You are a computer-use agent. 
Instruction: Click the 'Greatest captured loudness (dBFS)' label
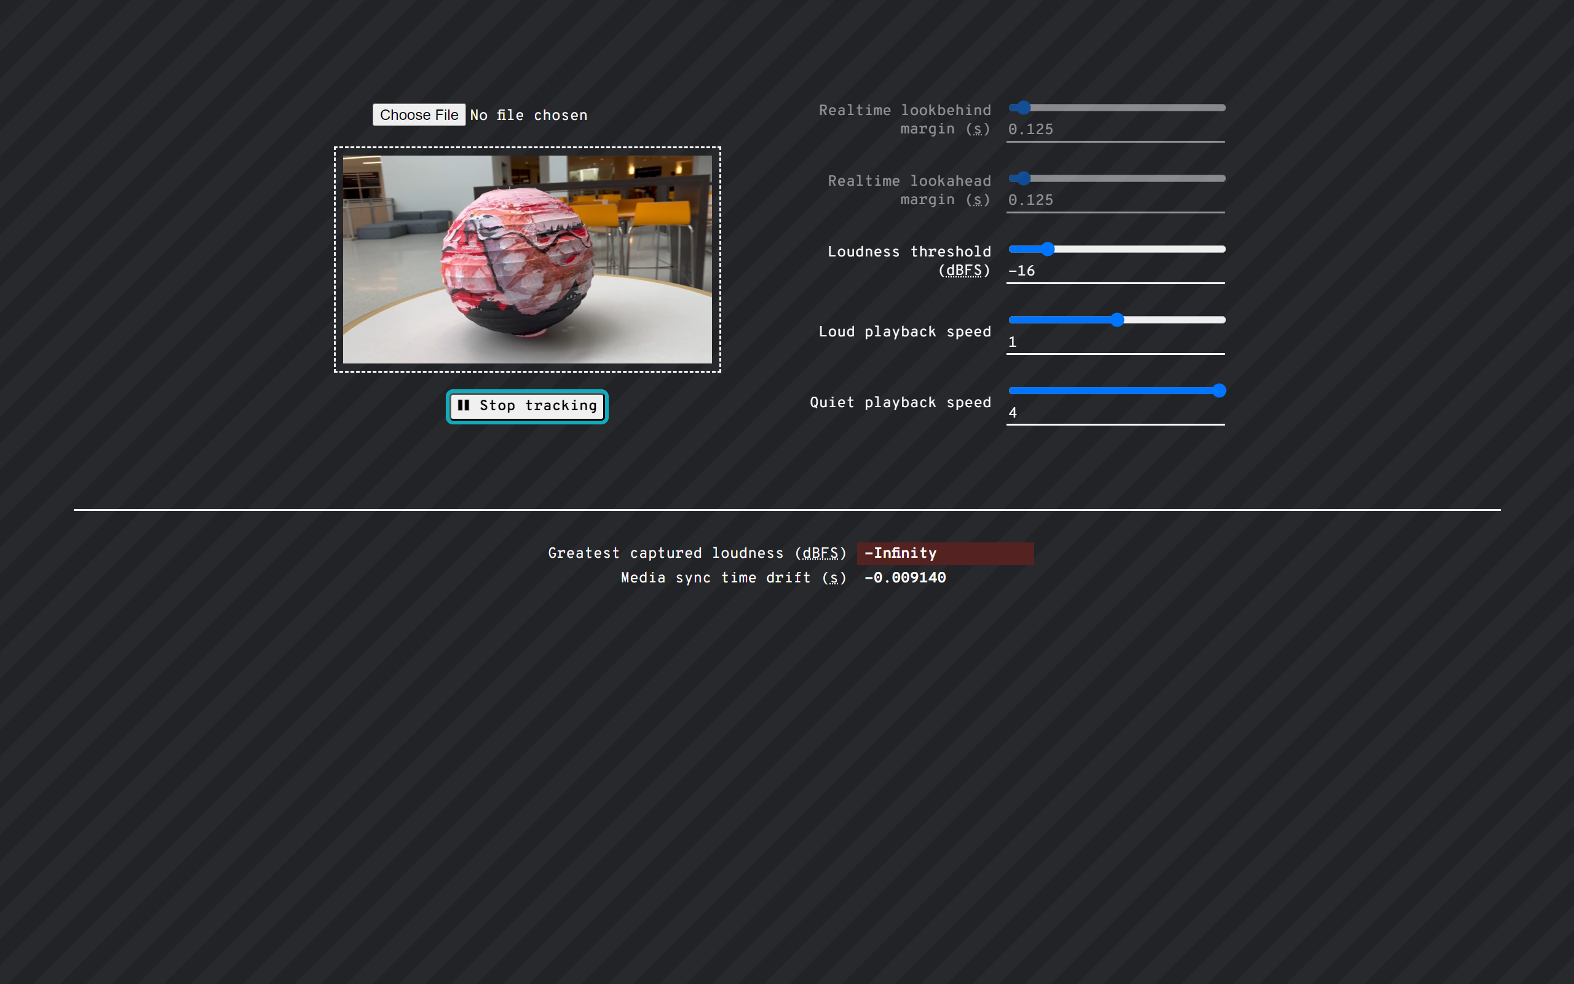[697, 553]
